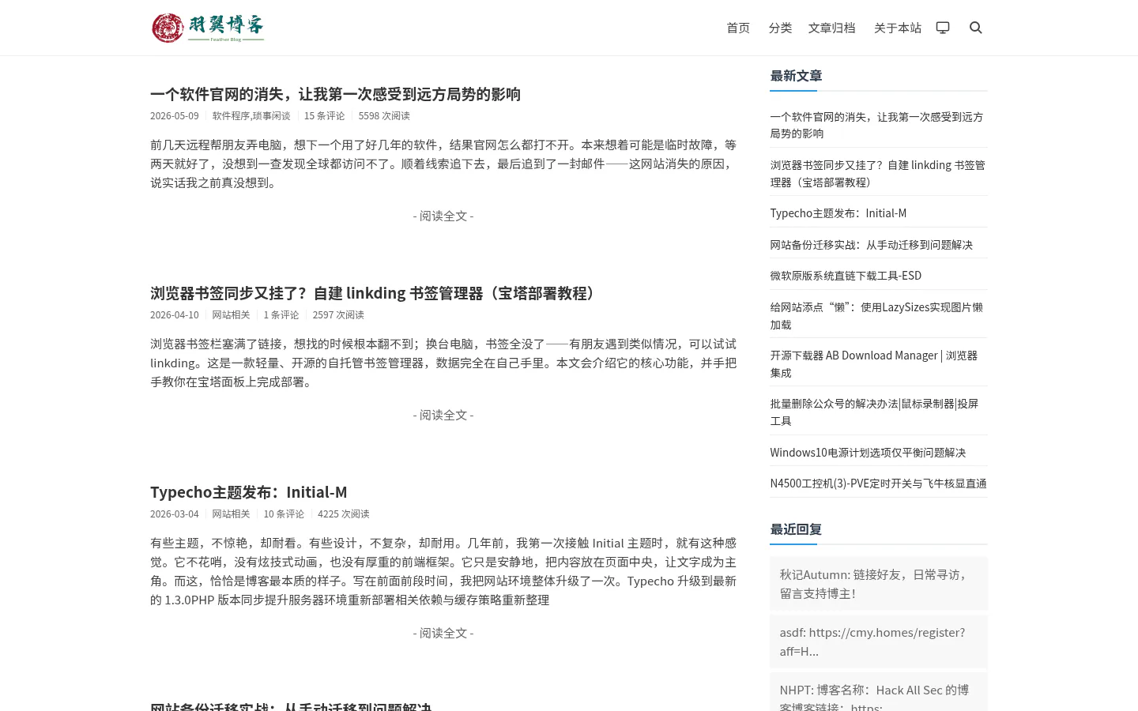Screen dimensions: 1138x711
Task: Click the 4225 次阅读 view count
Action: (x=344, y=513)
